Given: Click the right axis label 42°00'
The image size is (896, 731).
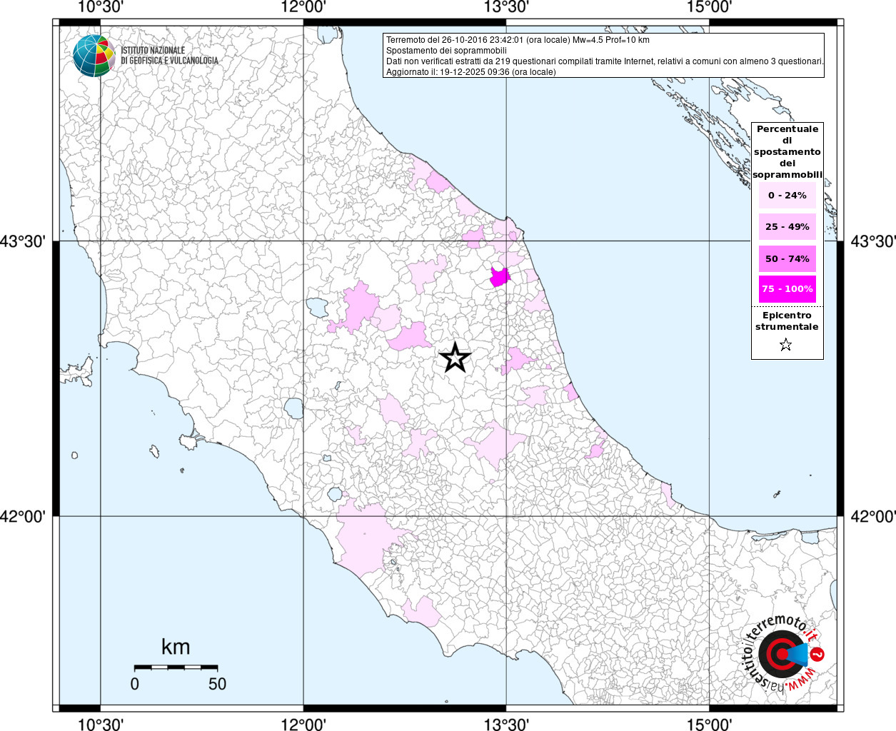Looking at the screenshot, I should click(x=872, y=516).
